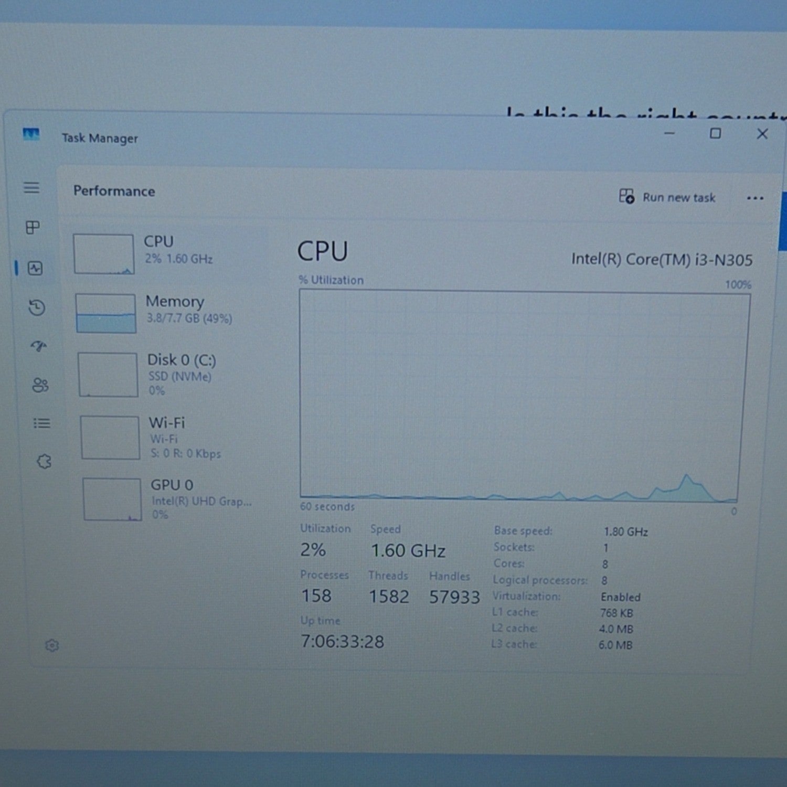Screen dimensions: 787x787
Task: Click the CPU mini graph thumbnail
Action: tap(103, 254)
